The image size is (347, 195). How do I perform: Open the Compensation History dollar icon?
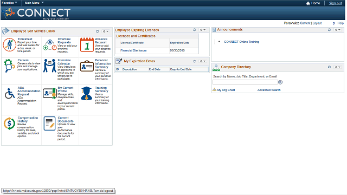(x=9, y=123)
